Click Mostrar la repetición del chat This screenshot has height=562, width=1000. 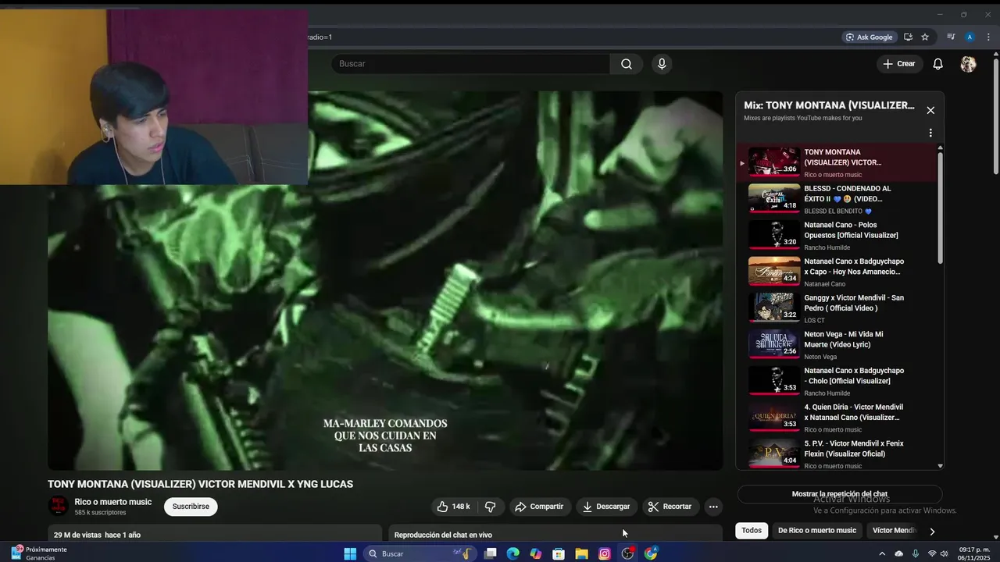pyautogui.click(x=840, y=494)
